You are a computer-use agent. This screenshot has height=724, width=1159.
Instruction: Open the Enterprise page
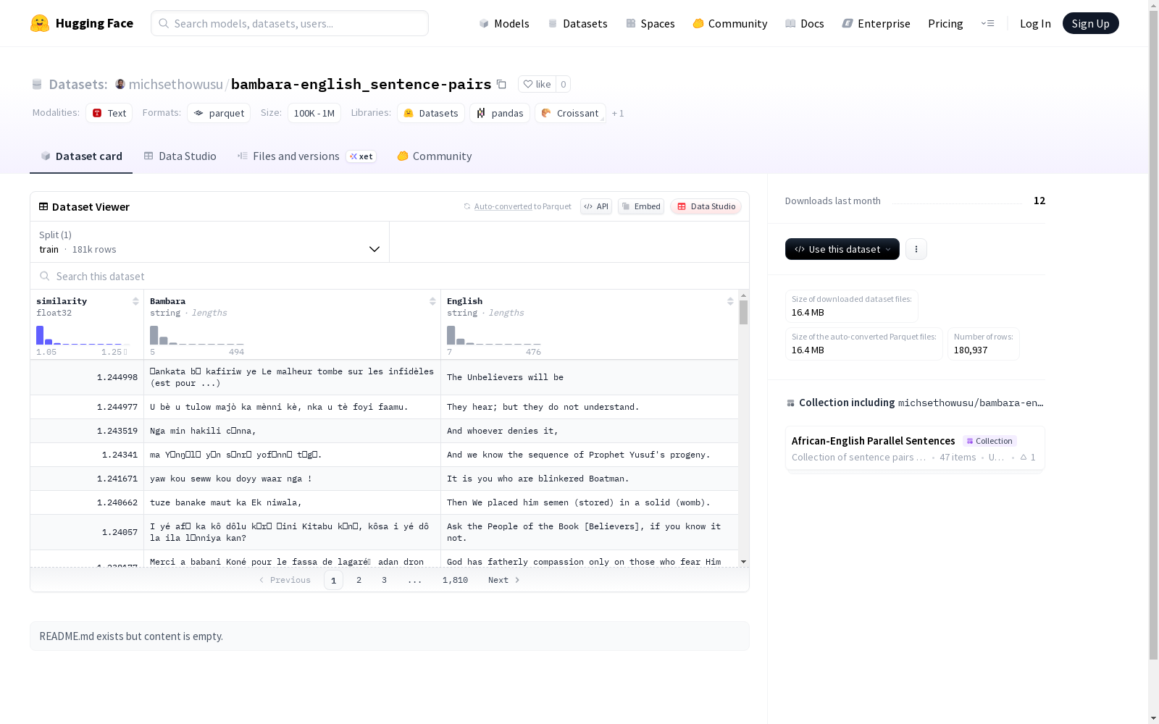tap(876, 23)
